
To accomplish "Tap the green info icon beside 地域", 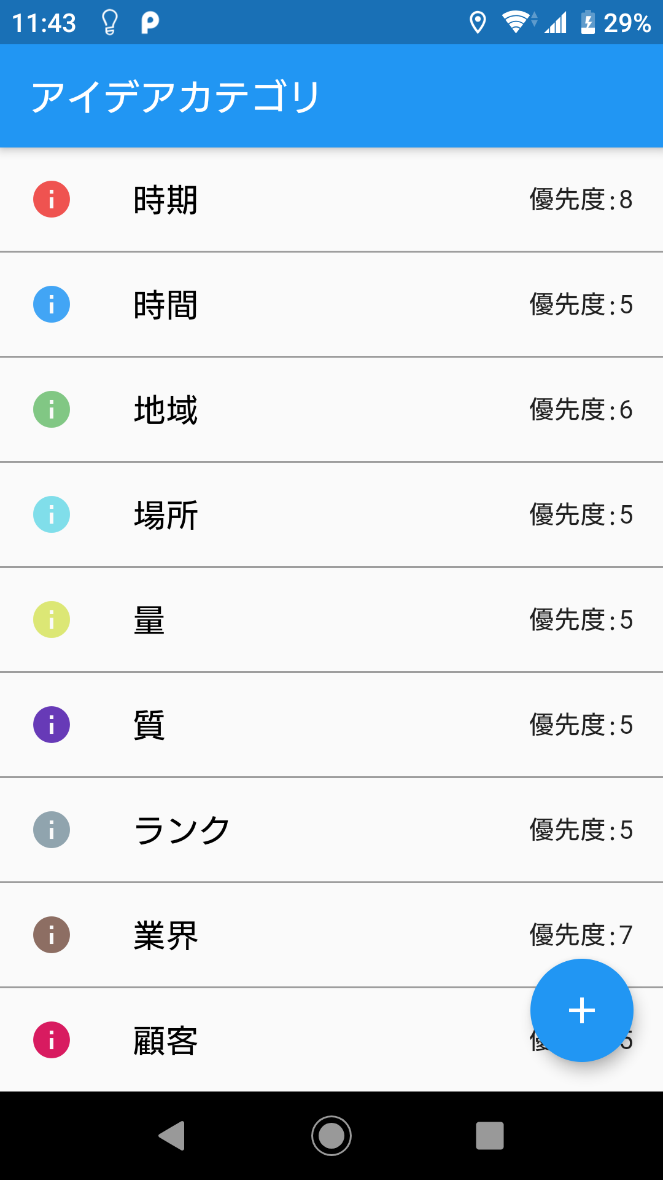I will tap(52, 409).
